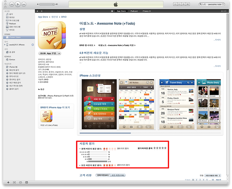Show artwork viewer button at bottom
Image resolution: width=232 pixels, height=189 pixels.
pyautogui.click(x=27, y=183)
